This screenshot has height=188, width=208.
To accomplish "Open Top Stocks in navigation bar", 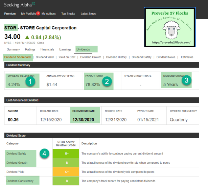I will point(68,14).
